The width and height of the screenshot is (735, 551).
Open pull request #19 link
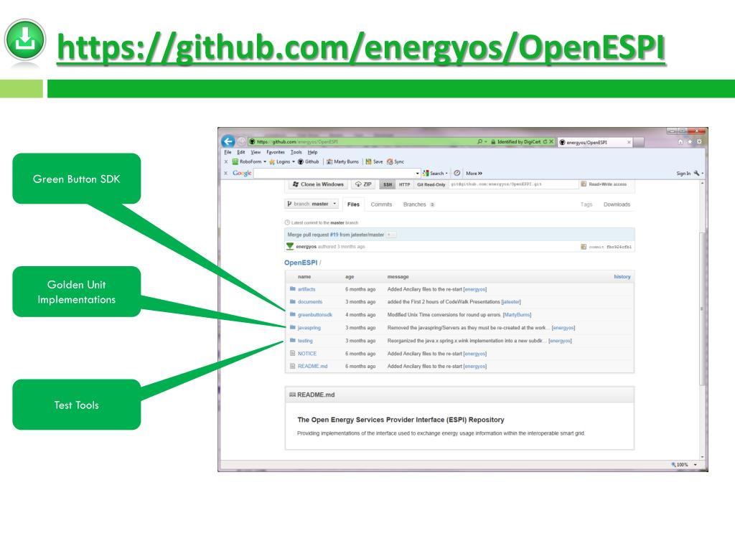[334, 235]
